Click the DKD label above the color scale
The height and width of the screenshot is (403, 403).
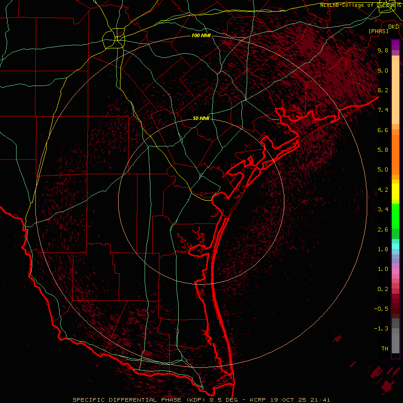coord(394,27)
